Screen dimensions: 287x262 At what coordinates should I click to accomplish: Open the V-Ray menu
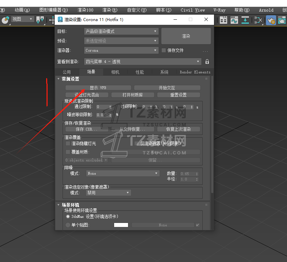(x=219, y=10)
